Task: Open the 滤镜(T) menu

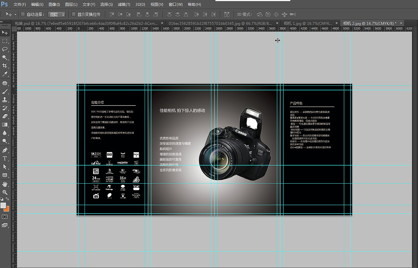Action: (124, 5)
